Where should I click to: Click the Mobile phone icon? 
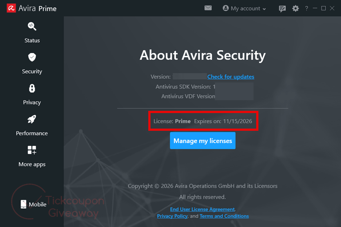24,204
